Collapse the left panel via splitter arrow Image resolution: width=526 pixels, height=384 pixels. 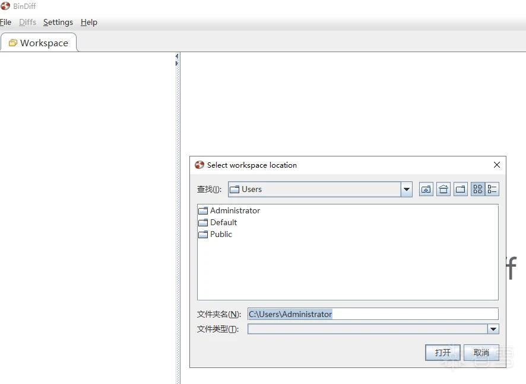pos(177,56)
